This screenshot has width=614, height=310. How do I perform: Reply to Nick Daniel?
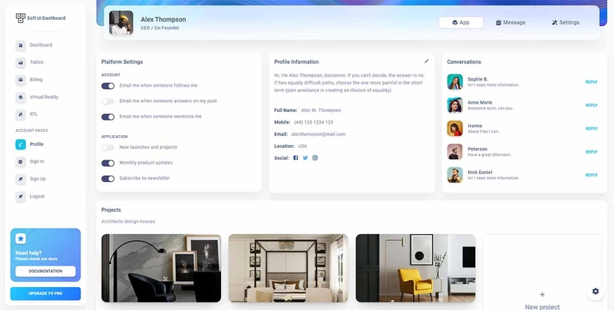pyautogui.click(x=591, y=175)
